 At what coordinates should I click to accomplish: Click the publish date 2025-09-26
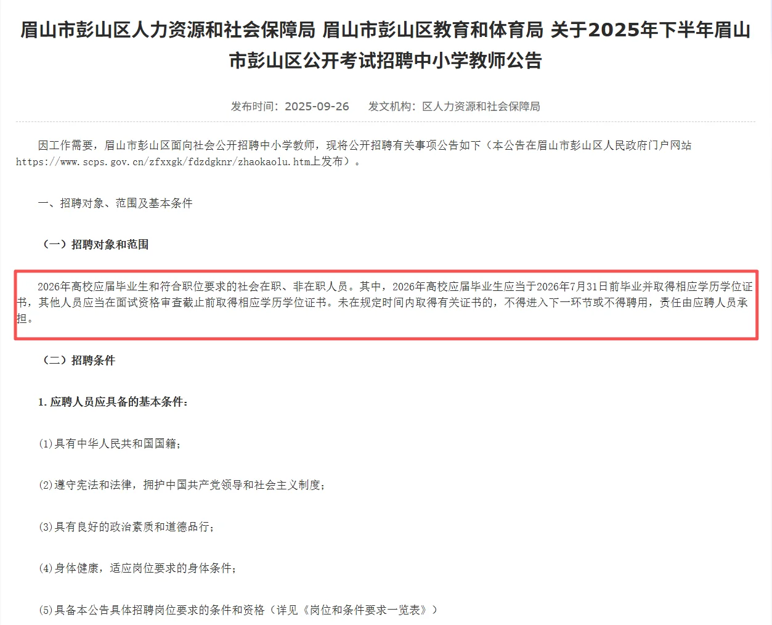coord(317,107)
